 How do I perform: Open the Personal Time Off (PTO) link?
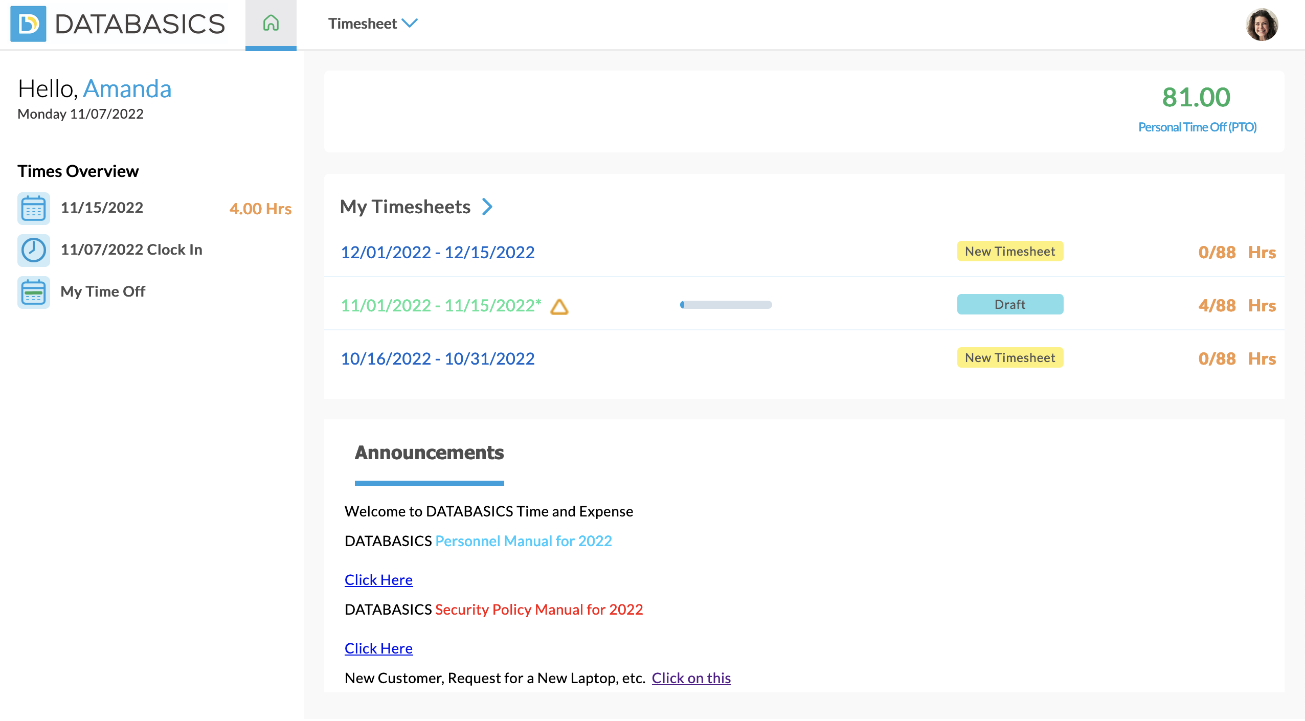click(x=1197, y=127)
